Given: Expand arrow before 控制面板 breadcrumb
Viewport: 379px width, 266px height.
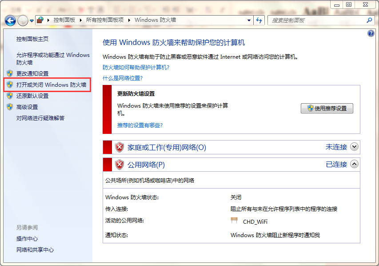Looking at the screenshot, I should click(x=48, y=20).
